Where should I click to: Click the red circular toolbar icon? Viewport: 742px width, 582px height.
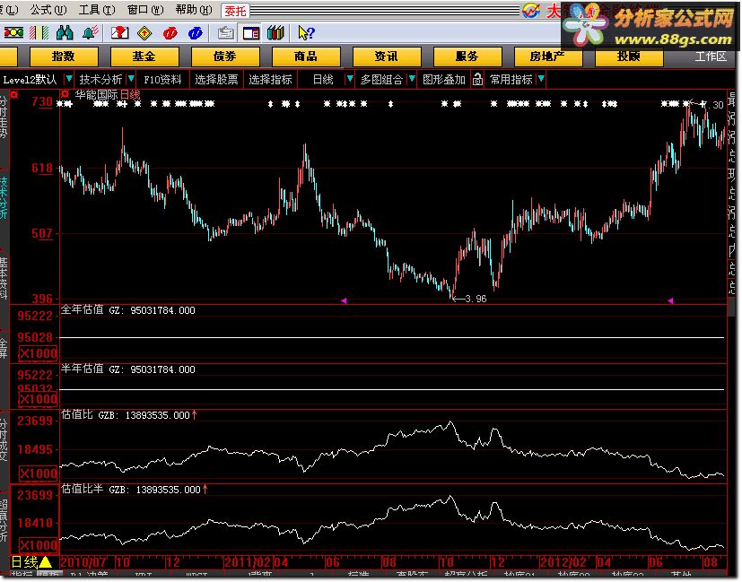[170, 33]
